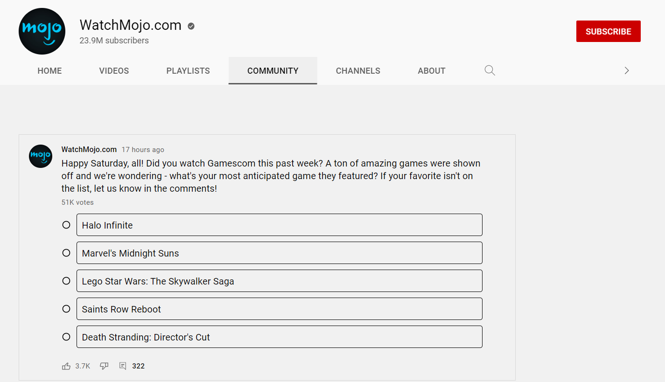Switch to the COMMUNITY tab
The image size is (665, 382).
pyautogui.click(x=273, y=71)
